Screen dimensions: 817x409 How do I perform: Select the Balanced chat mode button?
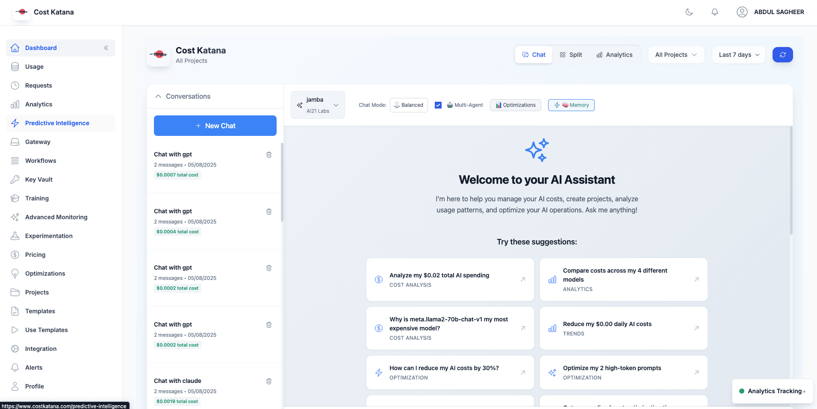coord(409,105)
